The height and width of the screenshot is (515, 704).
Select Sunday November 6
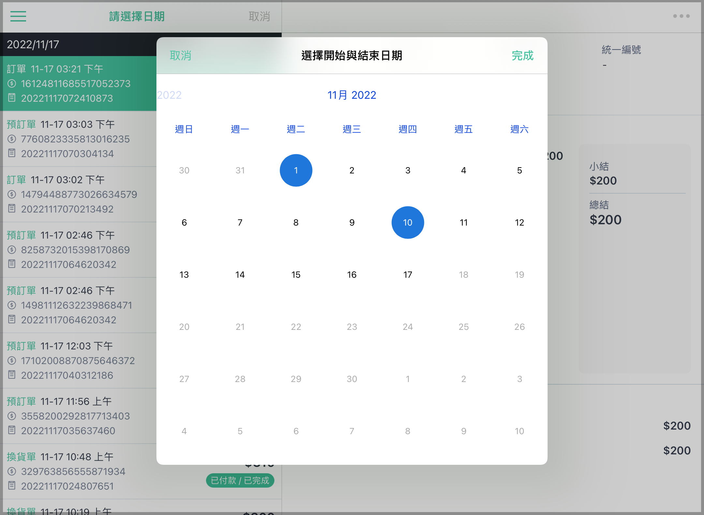coord(184,222)
